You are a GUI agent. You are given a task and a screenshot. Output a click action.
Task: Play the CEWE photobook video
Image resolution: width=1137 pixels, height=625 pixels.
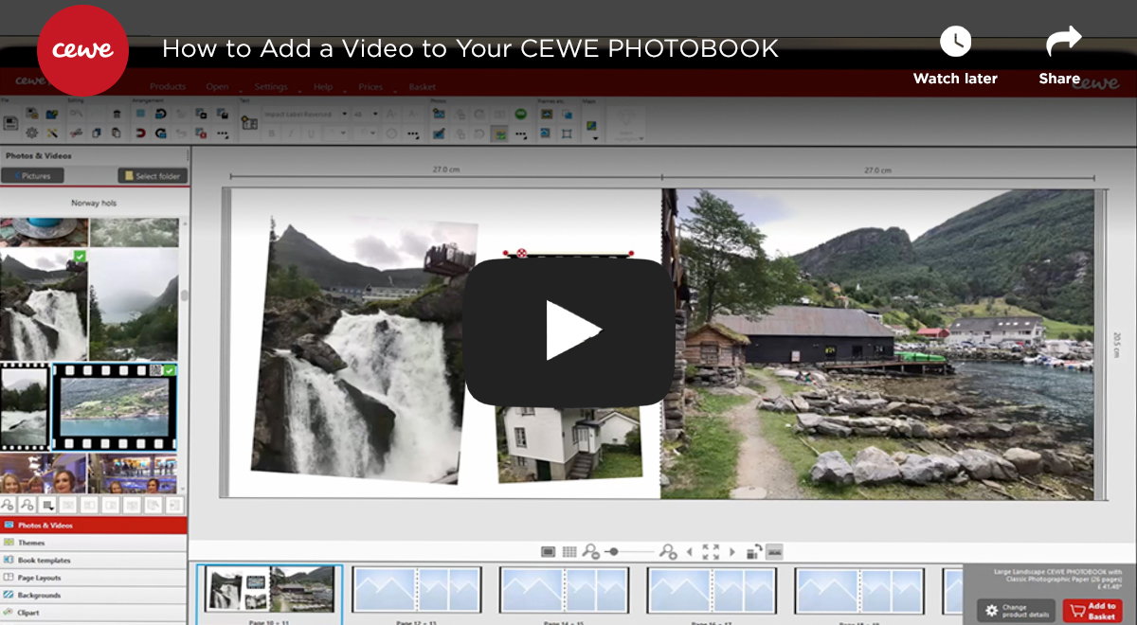568,332
